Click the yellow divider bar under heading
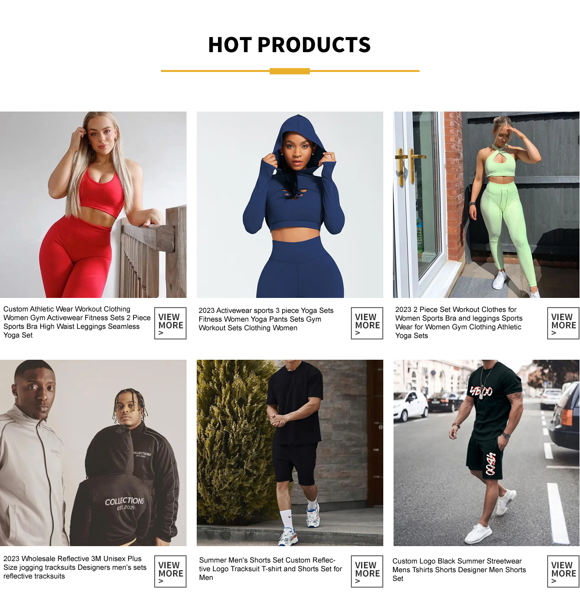This screenshot has width=580, height=606. pos(290,71)
